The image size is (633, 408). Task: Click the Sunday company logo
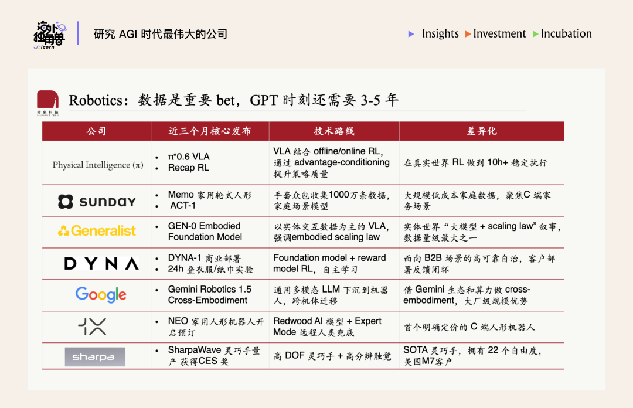97,202
